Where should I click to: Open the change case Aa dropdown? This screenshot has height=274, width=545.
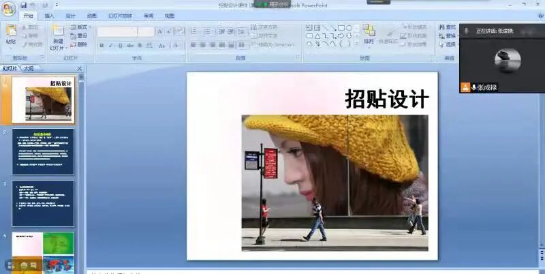pos(162,46)
